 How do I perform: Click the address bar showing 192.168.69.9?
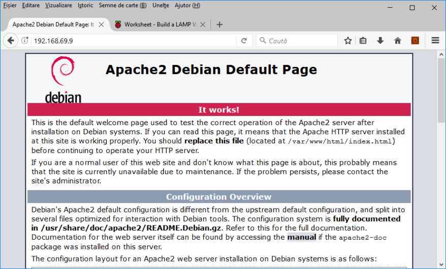pos(132,41)
